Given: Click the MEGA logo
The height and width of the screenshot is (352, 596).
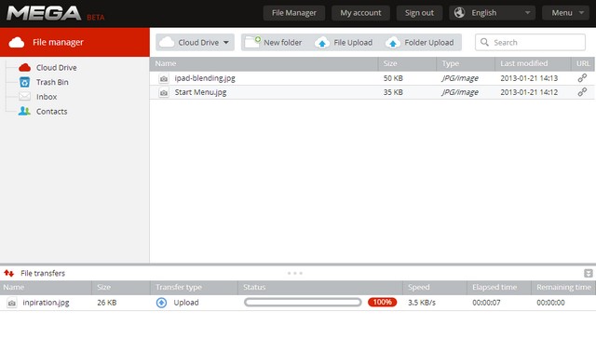Looking at the screenshot, I should (44, 13).
